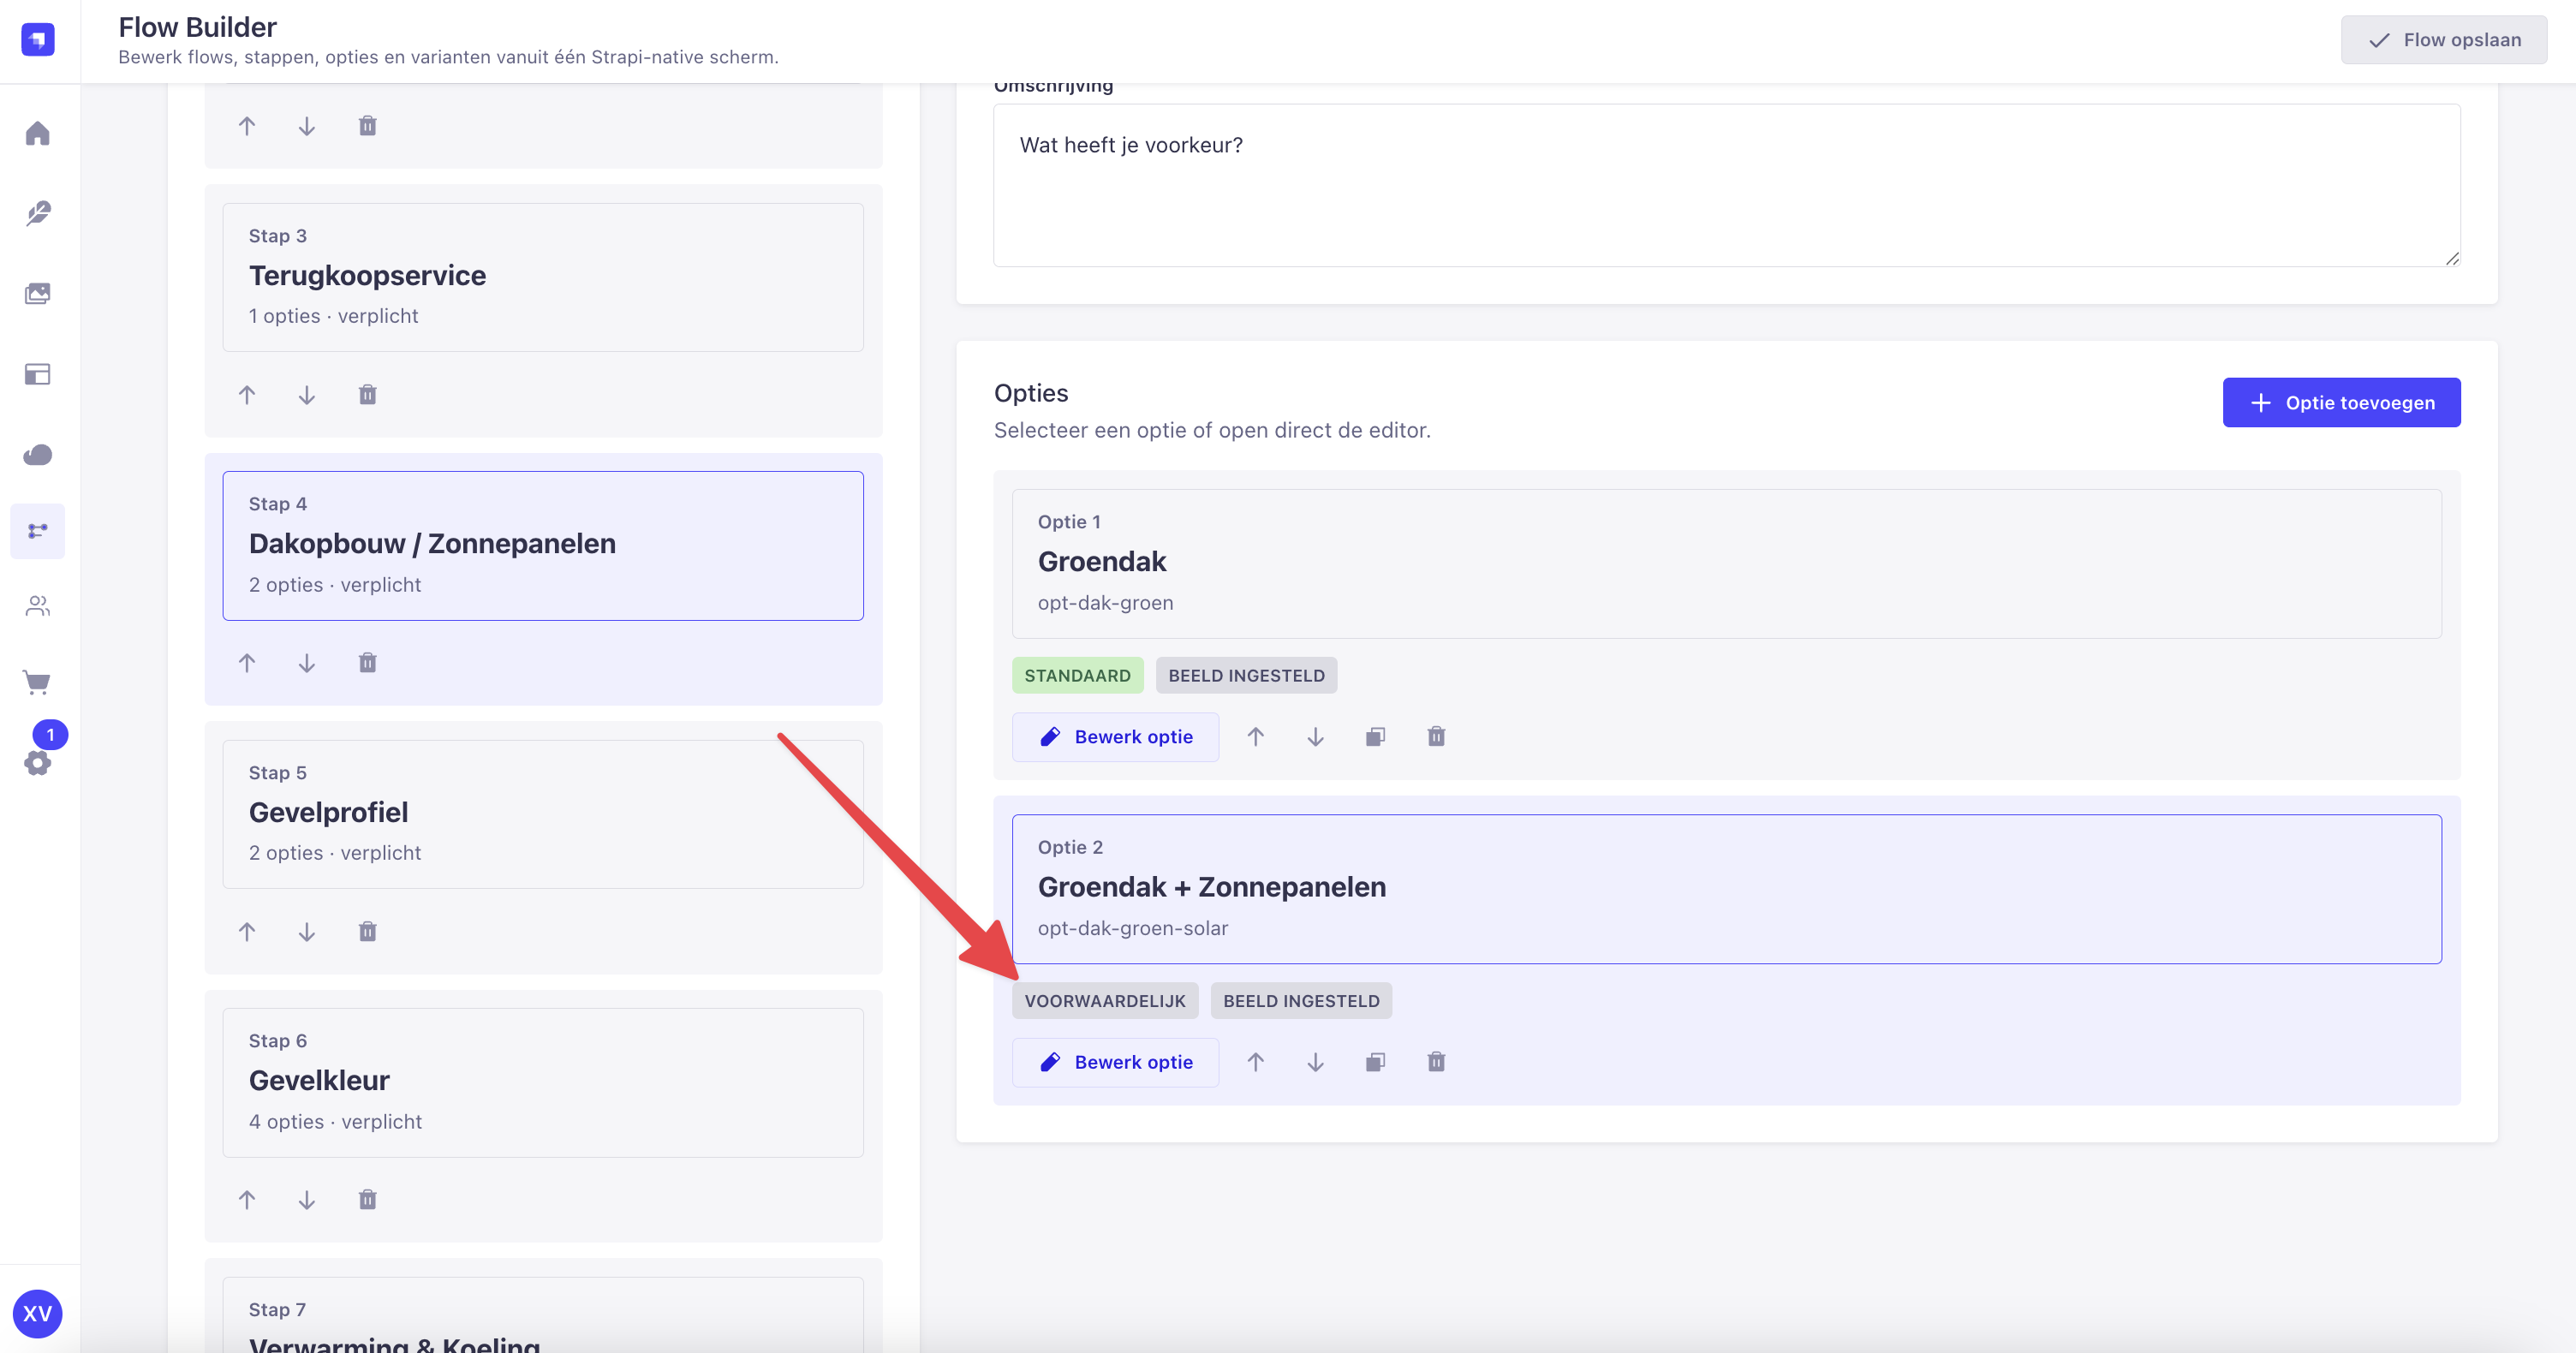This screenshot has height=1353, width=2576.
Task: Move the step above Stap 3 down
Action: click(307, 126)
